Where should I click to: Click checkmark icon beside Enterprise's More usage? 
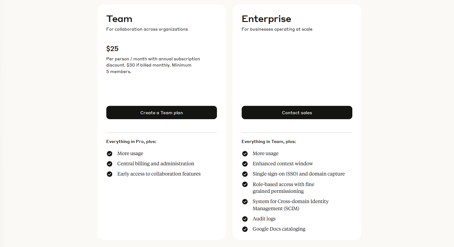tap(245, 154)
